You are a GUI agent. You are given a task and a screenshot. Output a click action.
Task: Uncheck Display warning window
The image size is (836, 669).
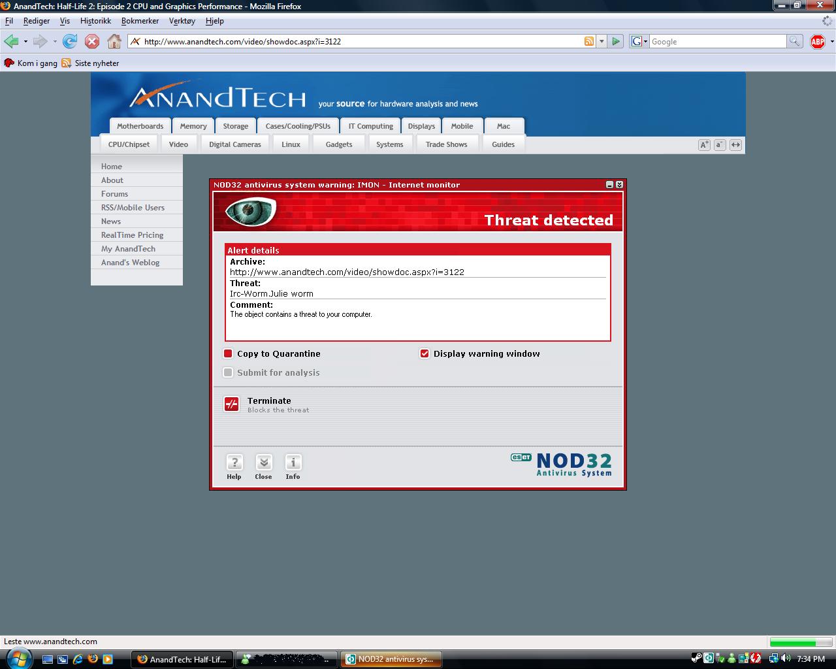pyautogui.click(x=425, y=353)
